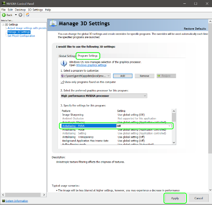Viewport: 212px width, 205px height.
Task: Click the Restore button
Action: pos(166,76)
